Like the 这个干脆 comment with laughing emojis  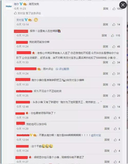[115, 151]
